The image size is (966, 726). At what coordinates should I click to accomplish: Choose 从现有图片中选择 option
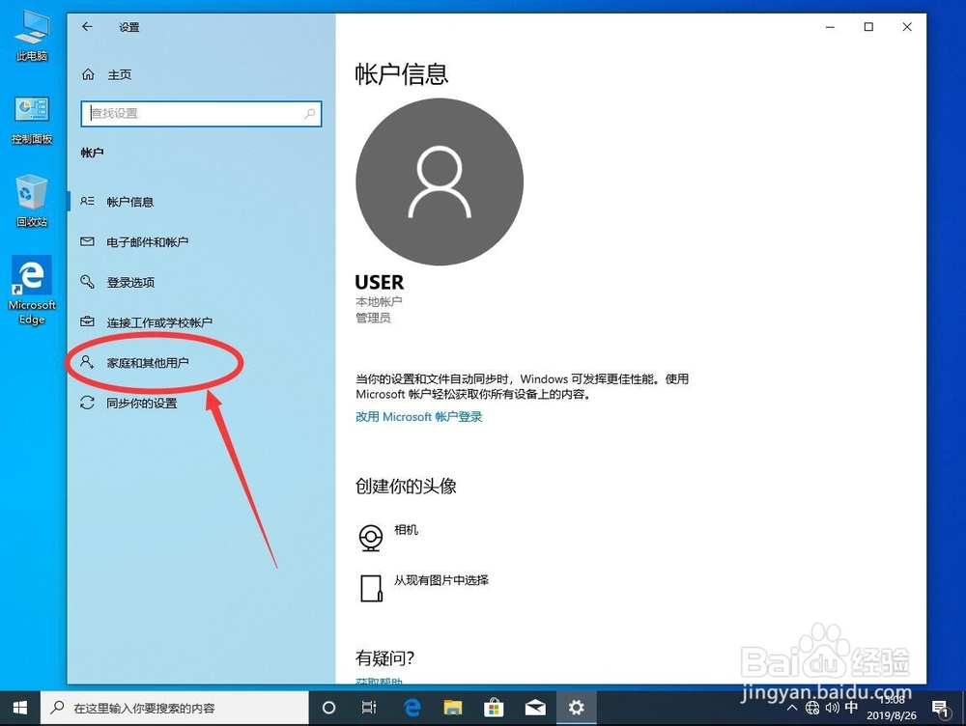pos(441,580)
